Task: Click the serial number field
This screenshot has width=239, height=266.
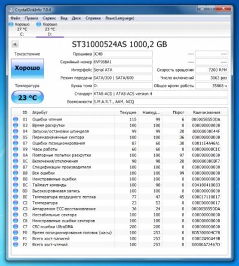Action: pos(123,62)
